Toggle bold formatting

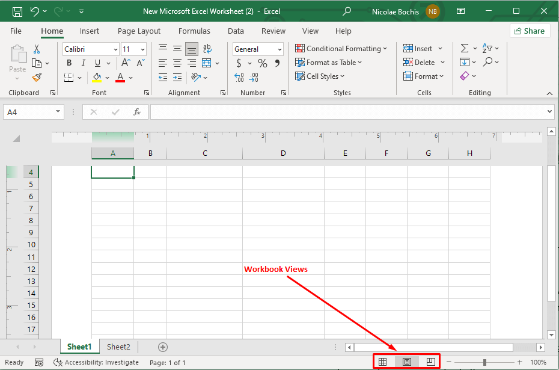click(69, 63)
